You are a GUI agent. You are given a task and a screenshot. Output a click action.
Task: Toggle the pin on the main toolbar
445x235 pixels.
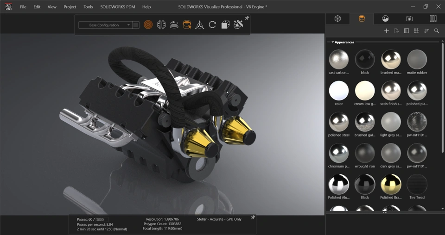pos(247,18)
